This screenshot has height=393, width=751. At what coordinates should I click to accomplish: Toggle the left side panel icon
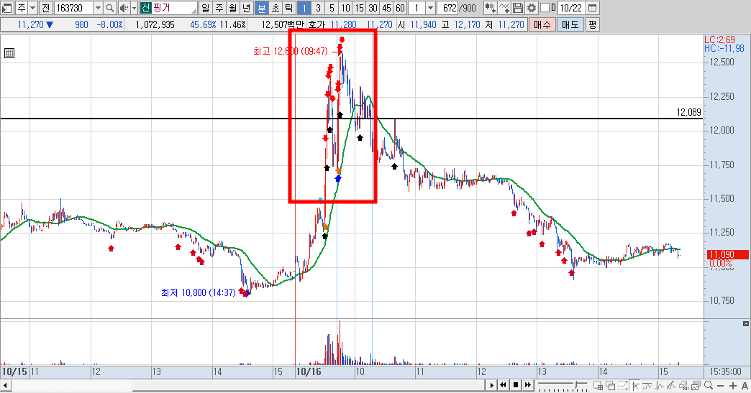point(8,8)
